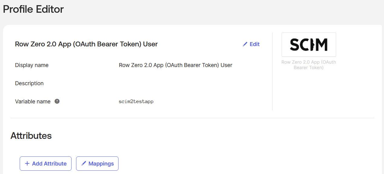Viewport: 384px width, 174px height.
Task: Click the empty Description value area
Action: click(x=175, y=83)
